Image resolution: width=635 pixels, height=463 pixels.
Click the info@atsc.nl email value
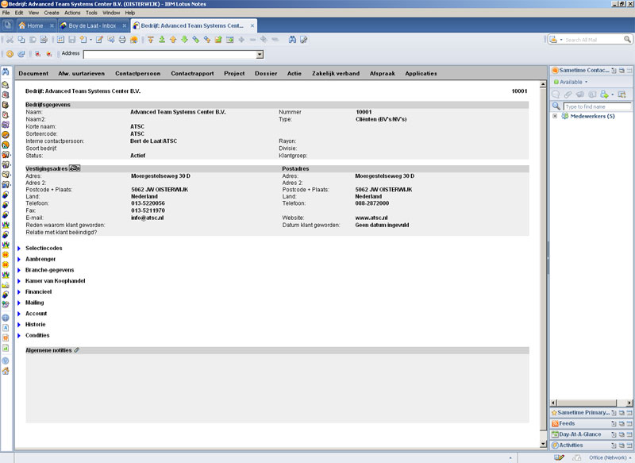148,218
